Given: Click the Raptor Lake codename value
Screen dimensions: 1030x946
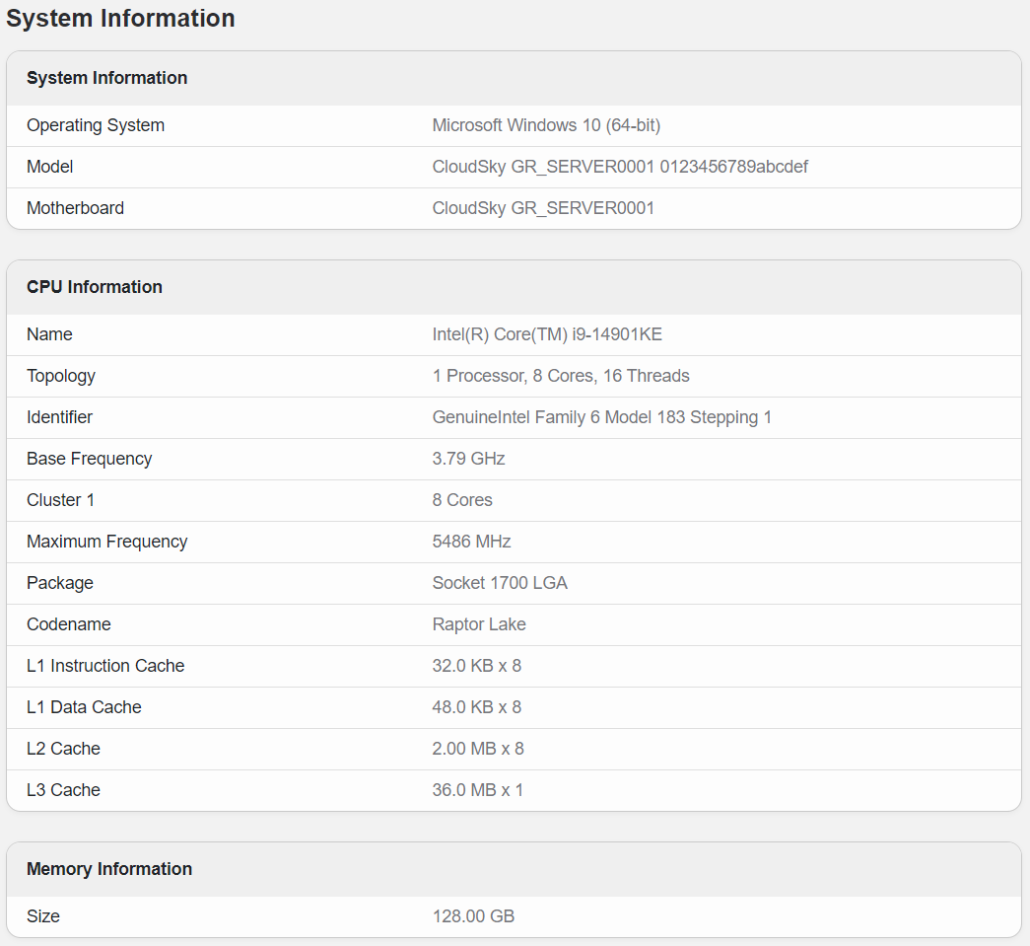Looking at the screenshot, I should click(x=479, y=624).
